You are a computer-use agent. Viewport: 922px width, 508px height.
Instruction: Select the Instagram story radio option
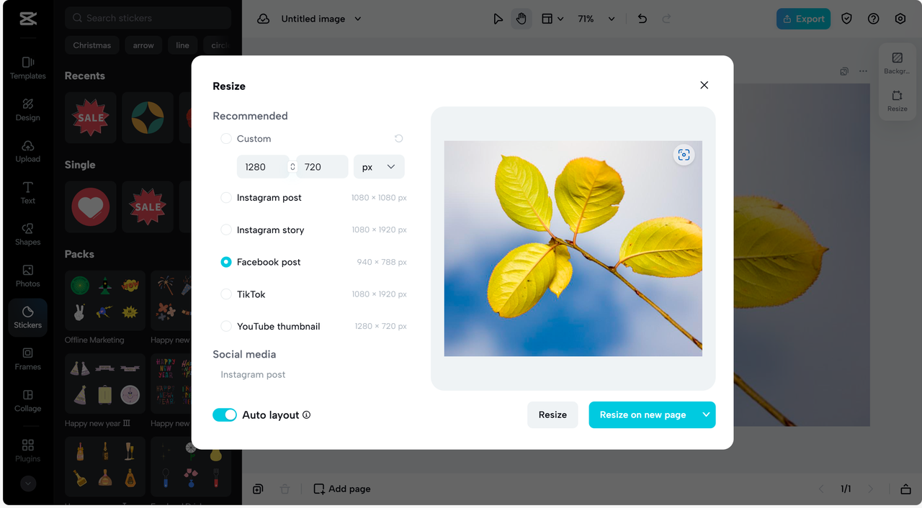click(x=226, y=230)
